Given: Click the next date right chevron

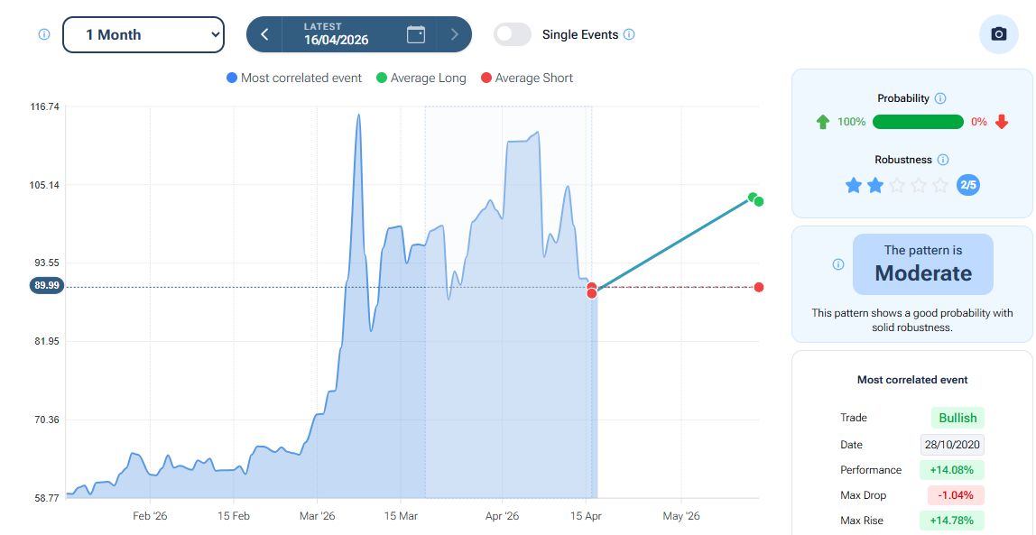Looking at the screenshot, I should [x=454, y=34].
